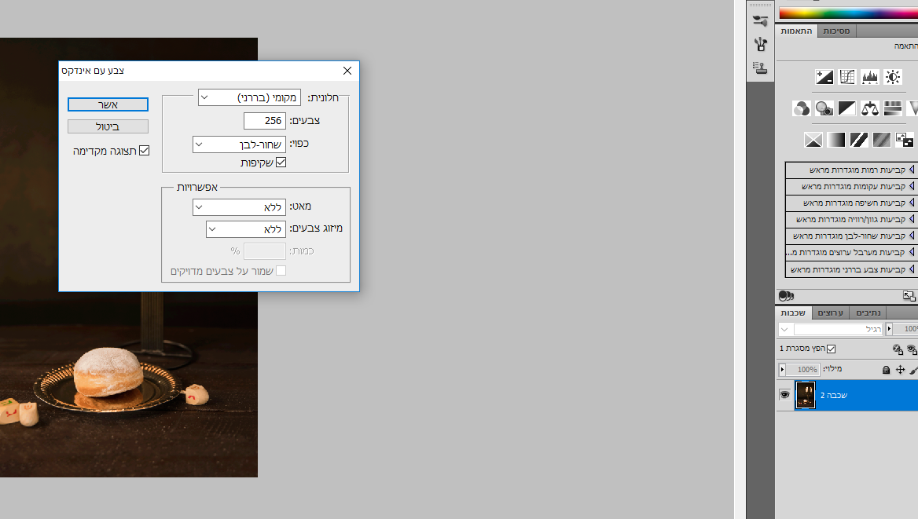Switch the Adjustments panel to expanded view

909,296
